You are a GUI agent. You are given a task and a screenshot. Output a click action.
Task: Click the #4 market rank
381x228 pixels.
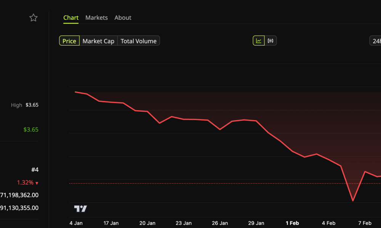tap(35, 169)
